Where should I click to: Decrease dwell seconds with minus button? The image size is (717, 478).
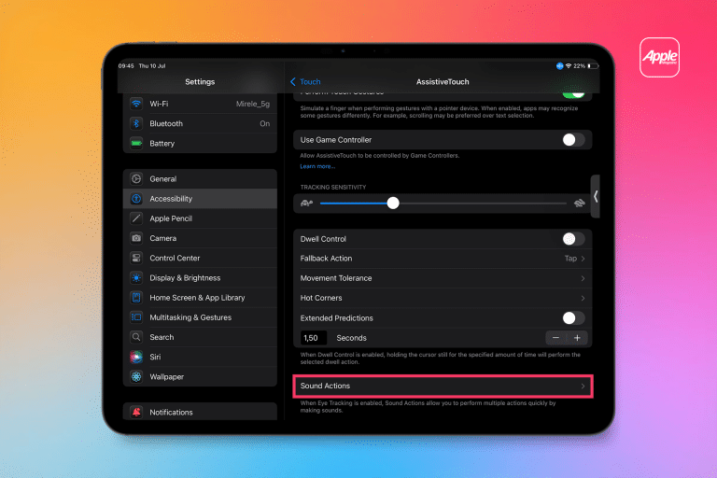[555, 338]
